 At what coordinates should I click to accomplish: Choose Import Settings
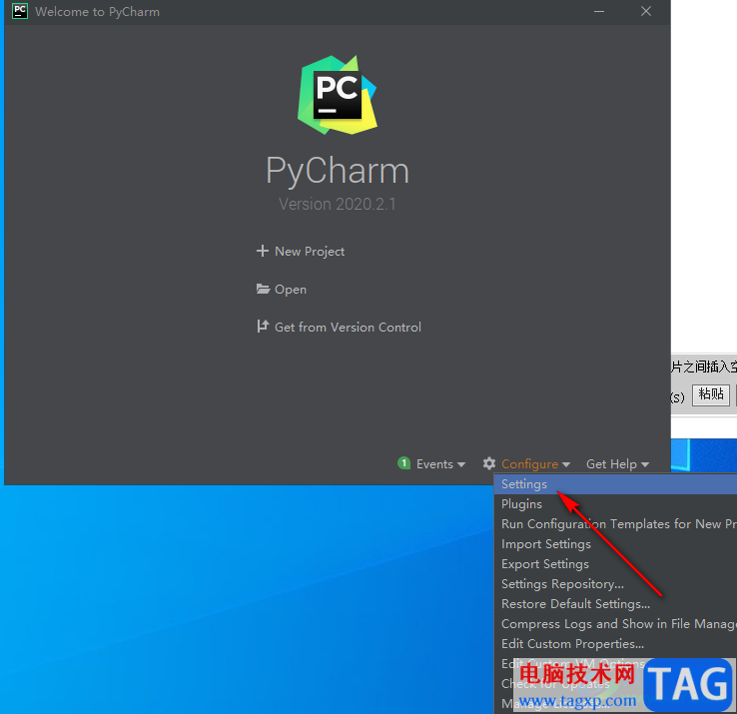tap(615, 544)
